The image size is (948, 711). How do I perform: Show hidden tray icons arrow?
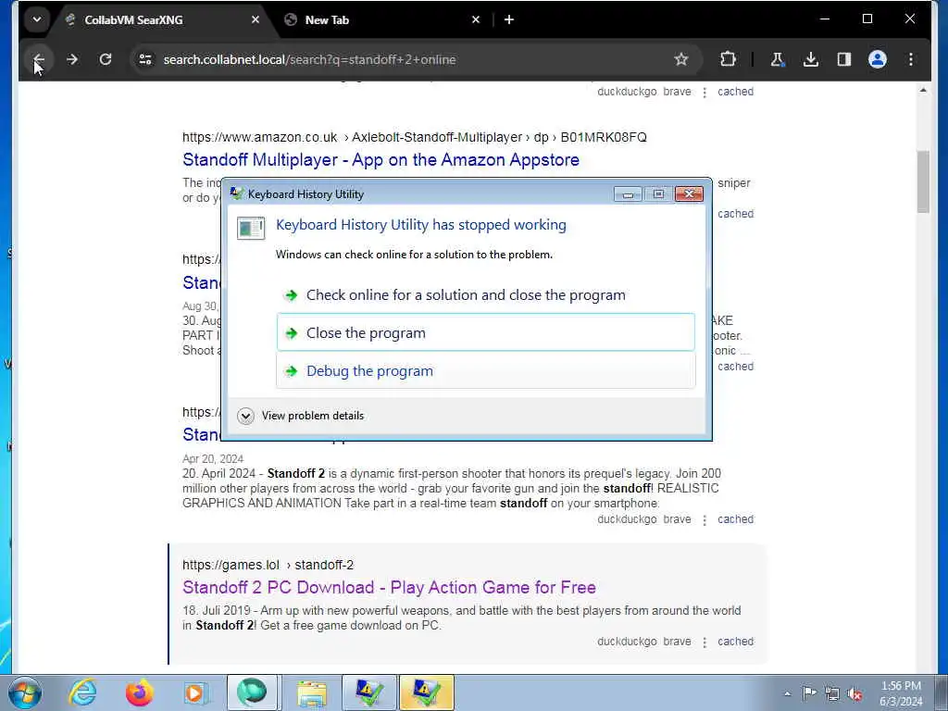pos(787,693)
